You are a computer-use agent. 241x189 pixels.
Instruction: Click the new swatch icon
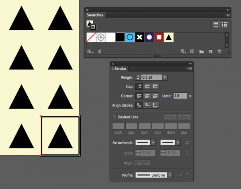coord(210,52)
